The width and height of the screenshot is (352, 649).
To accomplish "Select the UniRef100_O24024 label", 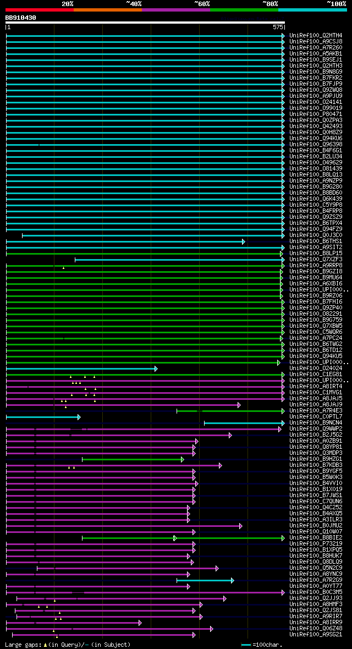I will point(316,369).
